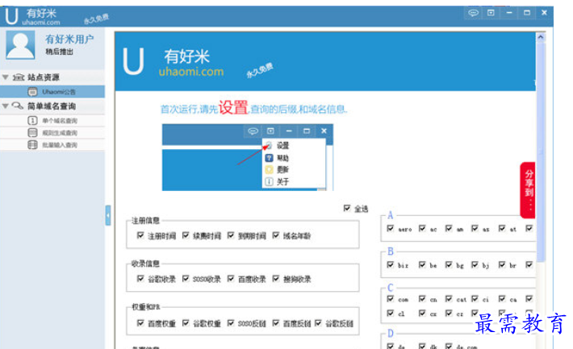Uncheck the 到期时间 checkbox
This screenshot has width=573, height=349.
point(231,235)
